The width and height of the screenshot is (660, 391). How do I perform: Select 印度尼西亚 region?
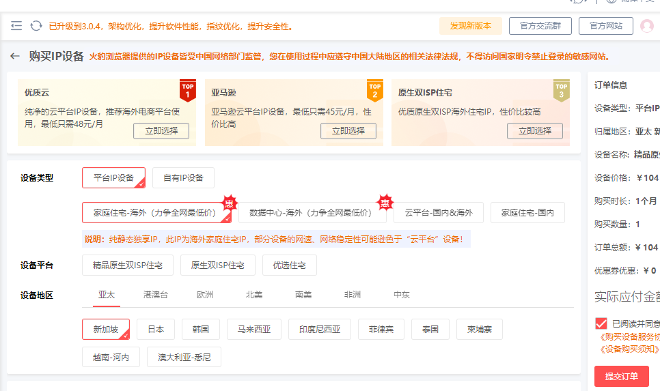tap(320, 329)
